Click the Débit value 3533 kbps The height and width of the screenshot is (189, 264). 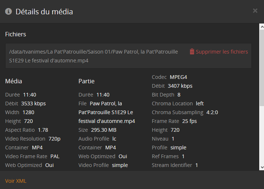pos(33,103)
